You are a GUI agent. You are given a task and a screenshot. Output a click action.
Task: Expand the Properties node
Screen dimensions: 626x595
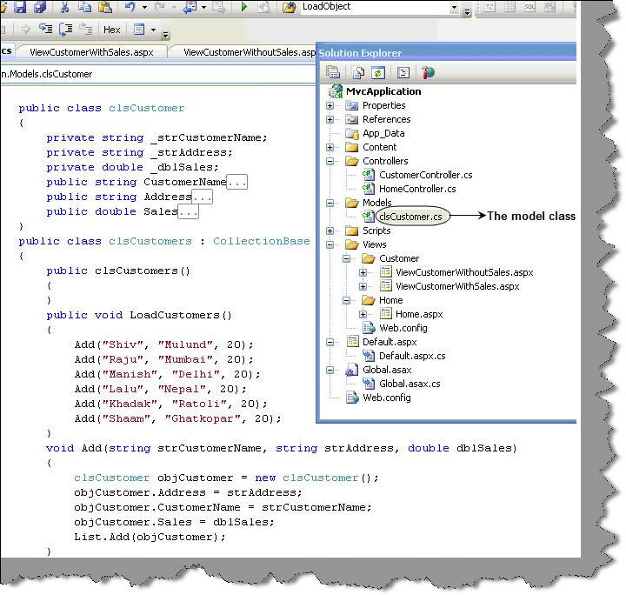pos(330,105)
